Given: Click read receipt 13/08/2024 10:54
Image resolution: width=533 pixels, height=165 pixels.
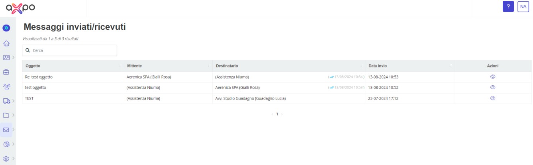Looking at the screenshot, I should pyautogui.click(x=346, y=77).
